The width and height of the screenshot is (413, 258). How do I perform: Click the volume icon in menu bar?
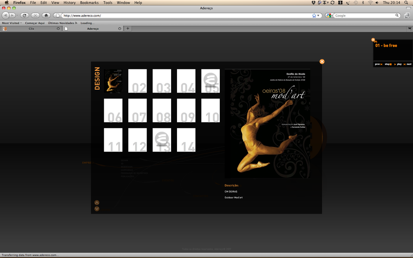pyautogui.click(x=377, y=3)
